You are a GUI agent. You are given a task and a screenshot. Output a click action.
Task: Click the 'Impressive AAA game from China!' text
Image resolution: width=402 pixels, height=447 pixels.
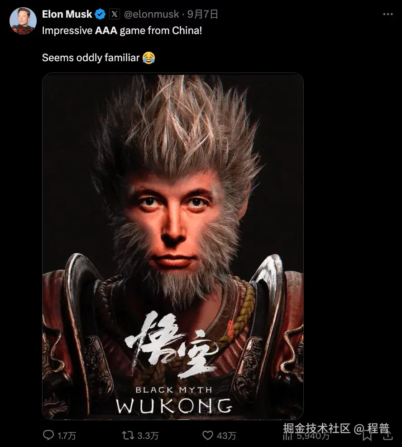tap(122, 30)
